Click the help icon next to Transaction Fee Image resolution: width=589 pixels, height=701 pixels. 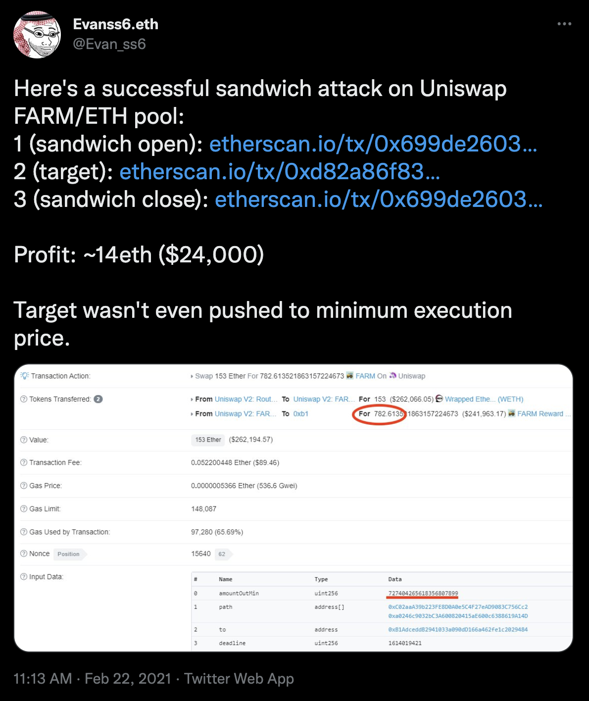tap(24, 462)
